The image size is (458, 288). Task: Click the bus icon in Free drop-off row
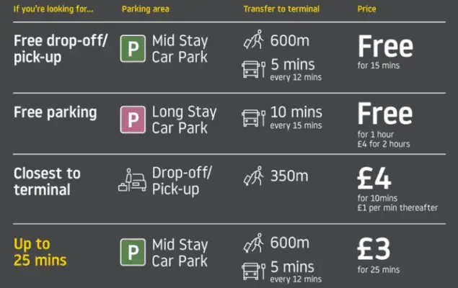[254, 69]
